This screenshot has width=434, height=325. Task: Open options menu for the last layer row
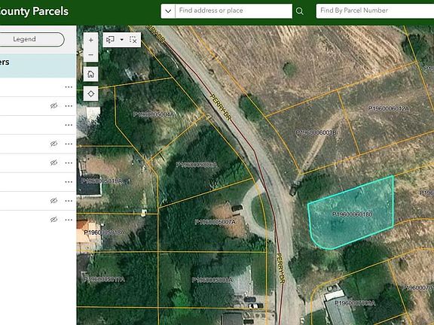[69, 220]
